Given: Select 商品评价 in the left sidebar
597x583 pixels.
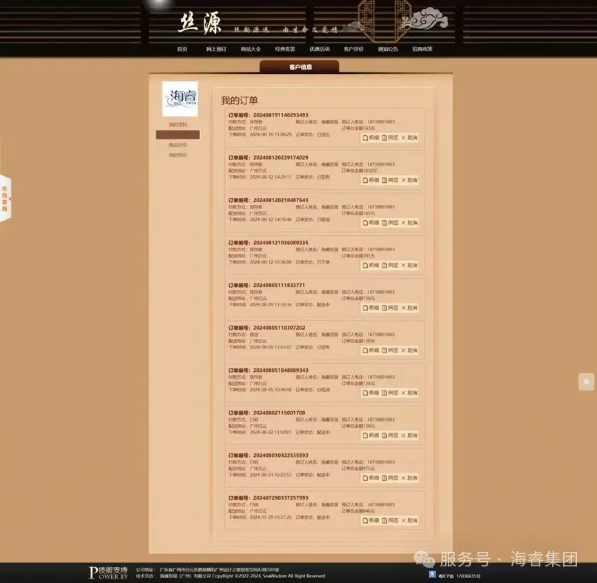Looking at the screenshot, I should [177, 146].
